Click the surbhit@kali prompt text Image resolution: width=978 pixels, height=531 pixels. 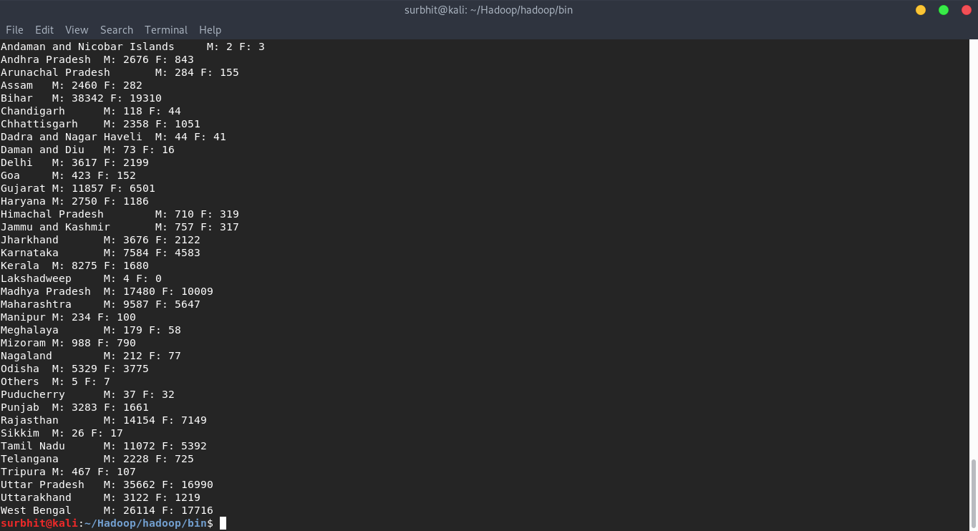[x=39, y=523]
